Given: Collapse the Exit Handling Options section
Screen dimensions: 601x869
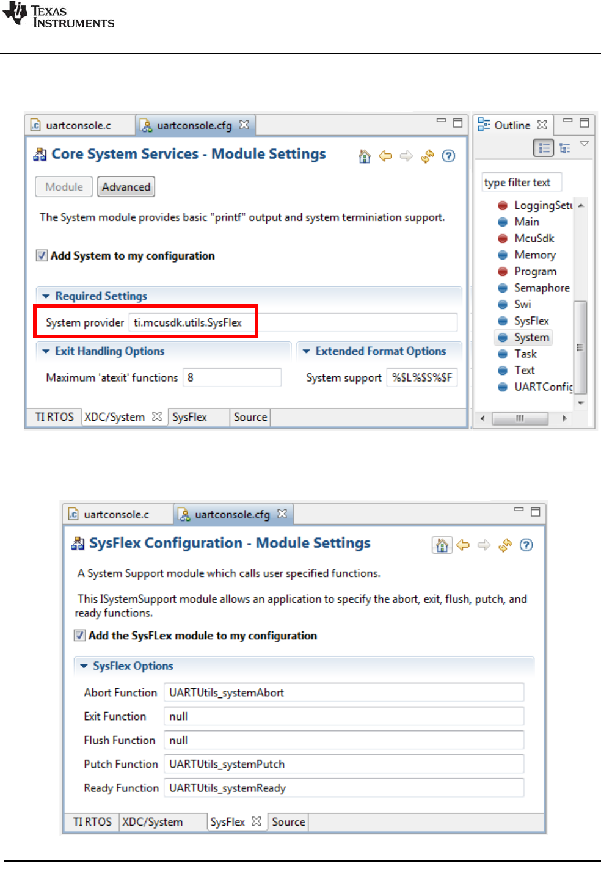Looking at the screenshot, I should coord(46,351).
